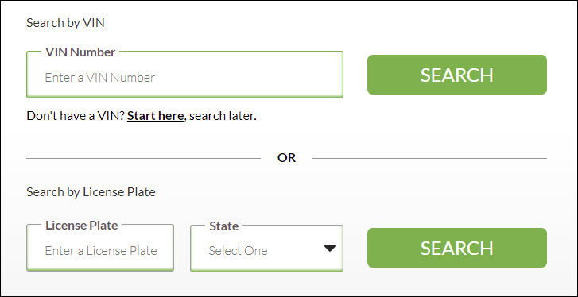Click the License Plate input field
The height and width of the screenshot is (297, 578).
click(x=100, y=248)
